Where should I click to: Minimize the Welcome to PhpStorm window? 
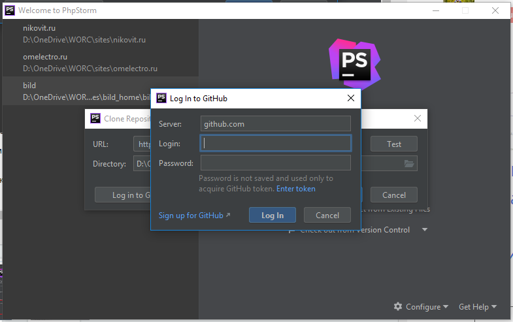(436, 10)
